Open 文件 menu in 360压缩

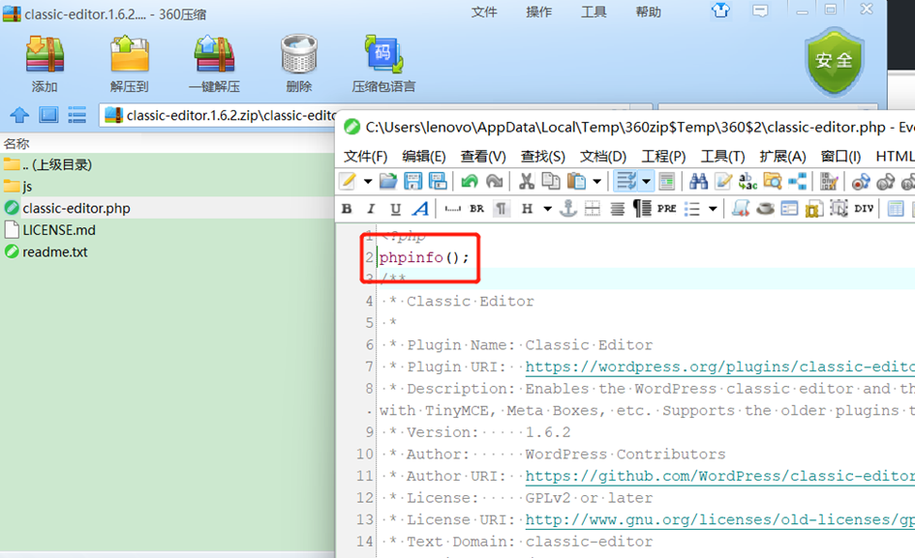point(484,12)
